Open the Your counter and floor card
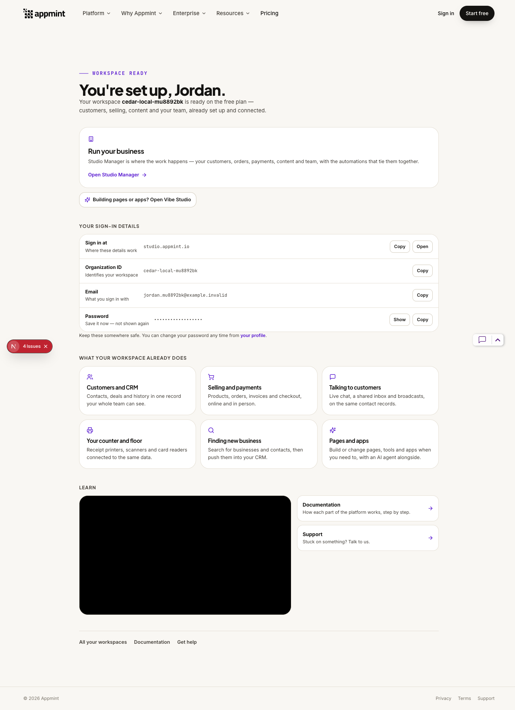Viewport: 515px width, 710px height. pos(137,444)
